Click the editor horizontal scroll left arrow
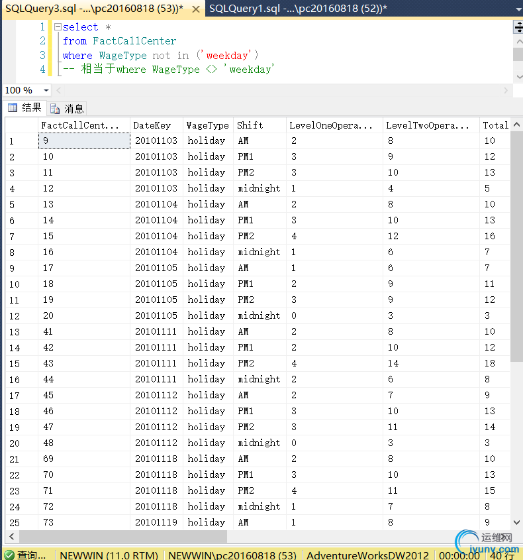The height and width of the screenshot is (560, 523). (x=59, y=90)
